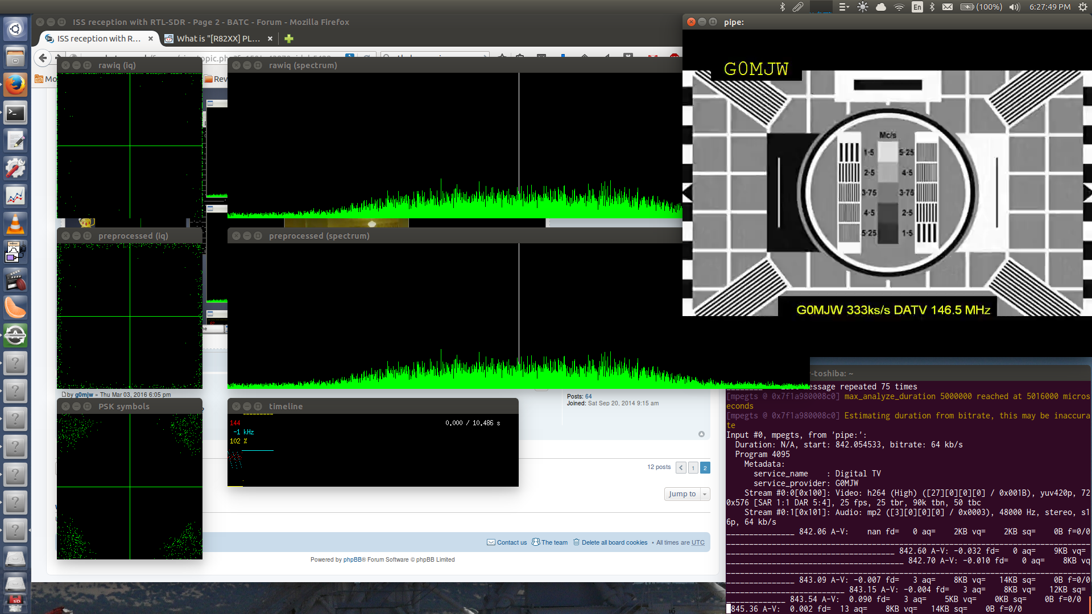Click the preprocessed (spectrum) window title bar

(x=455, y=236)
